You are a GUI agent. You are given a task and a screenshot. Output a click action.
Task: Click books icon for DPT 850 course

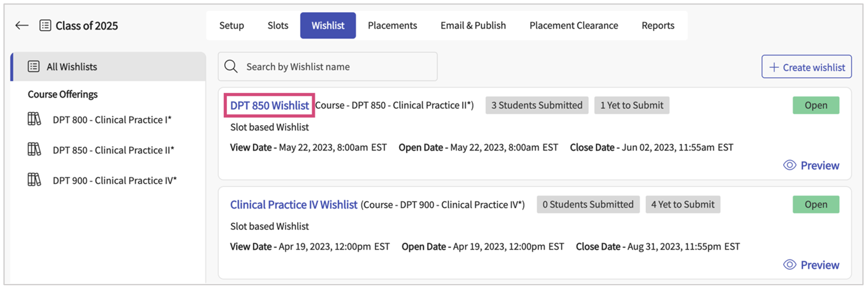click(34, 149)
